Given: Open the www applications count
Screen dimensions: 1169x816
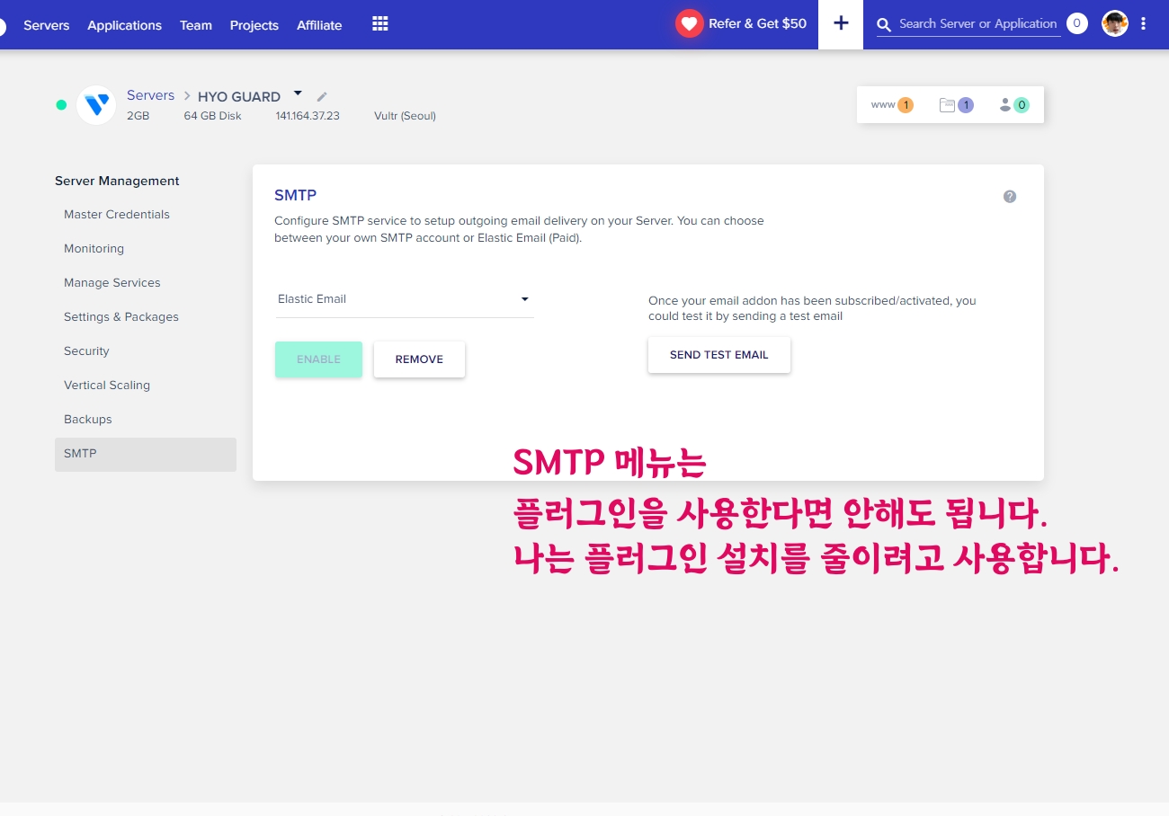Looking at the screenshot, I should (892, 105).
